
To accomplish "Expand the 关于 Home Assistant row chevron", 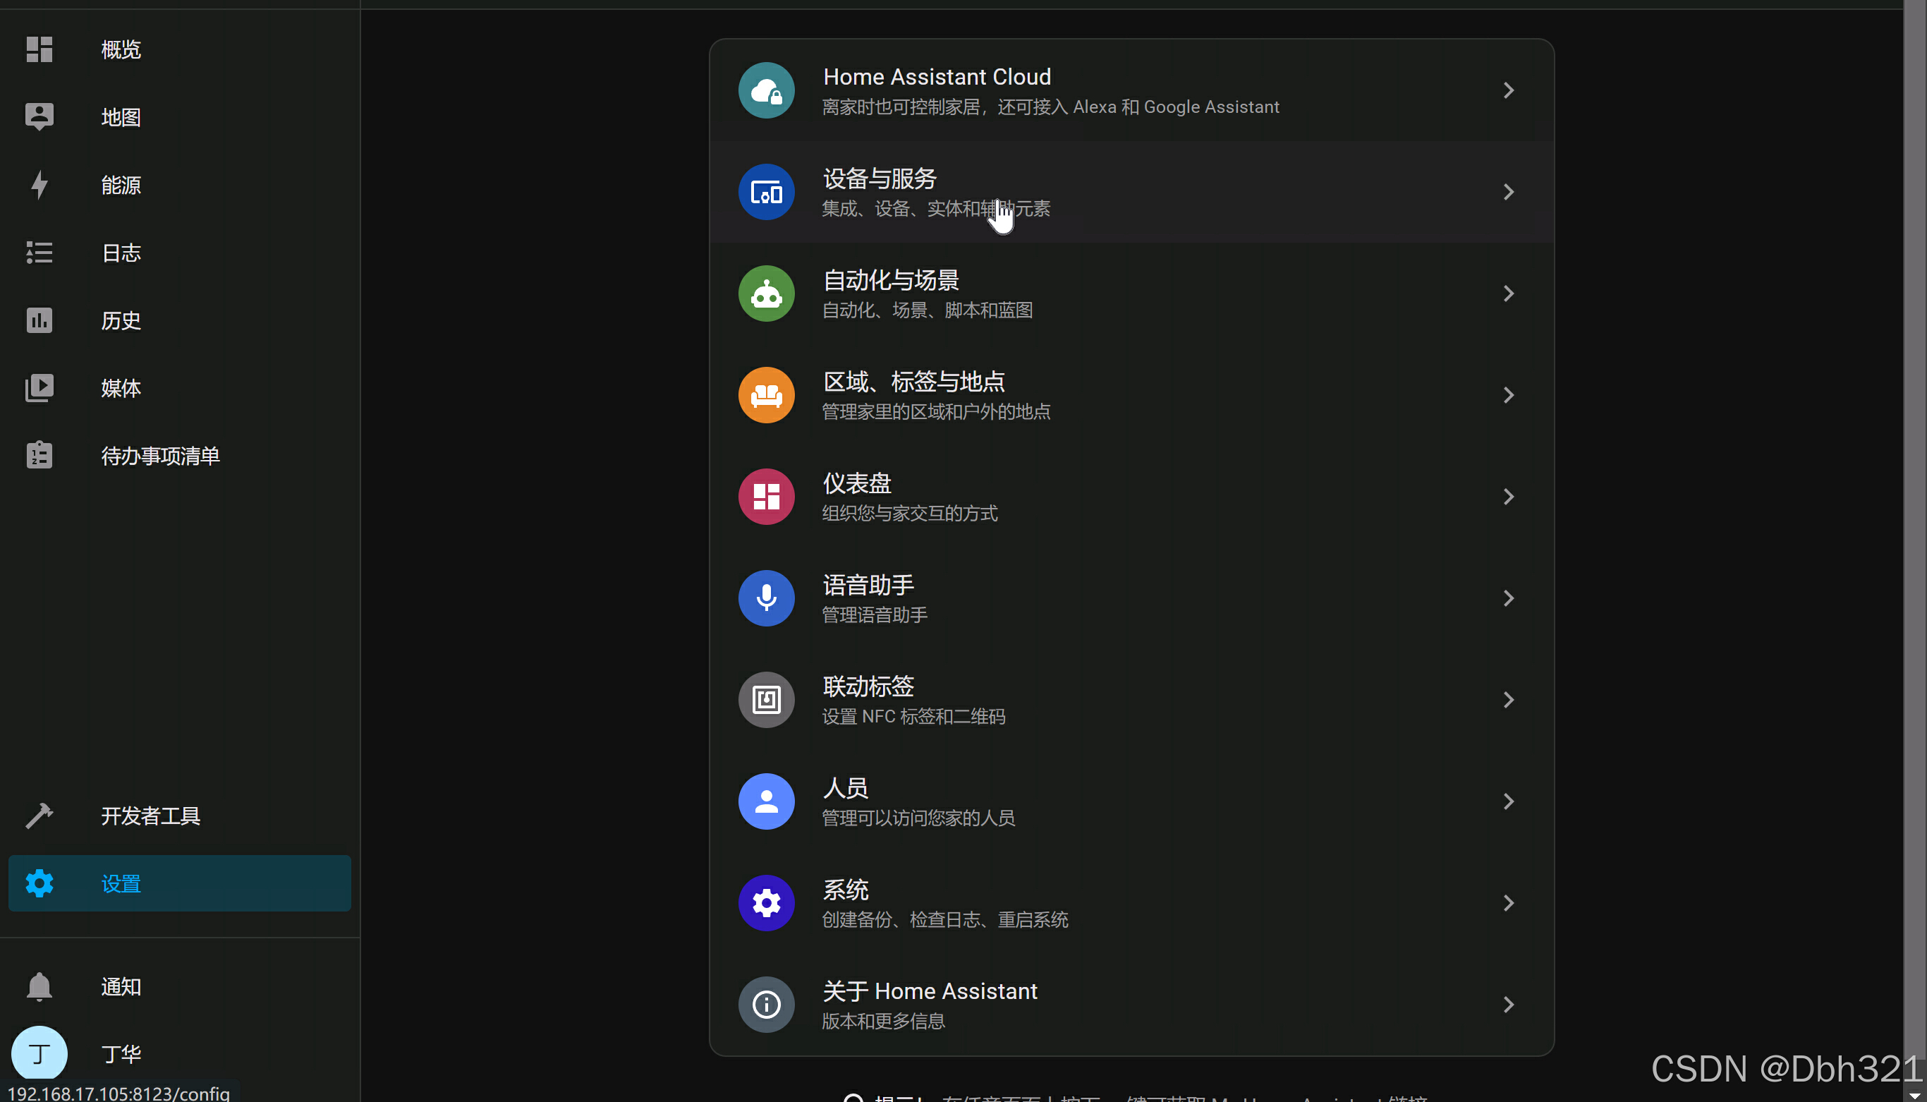I will tap(1509, 1005).
